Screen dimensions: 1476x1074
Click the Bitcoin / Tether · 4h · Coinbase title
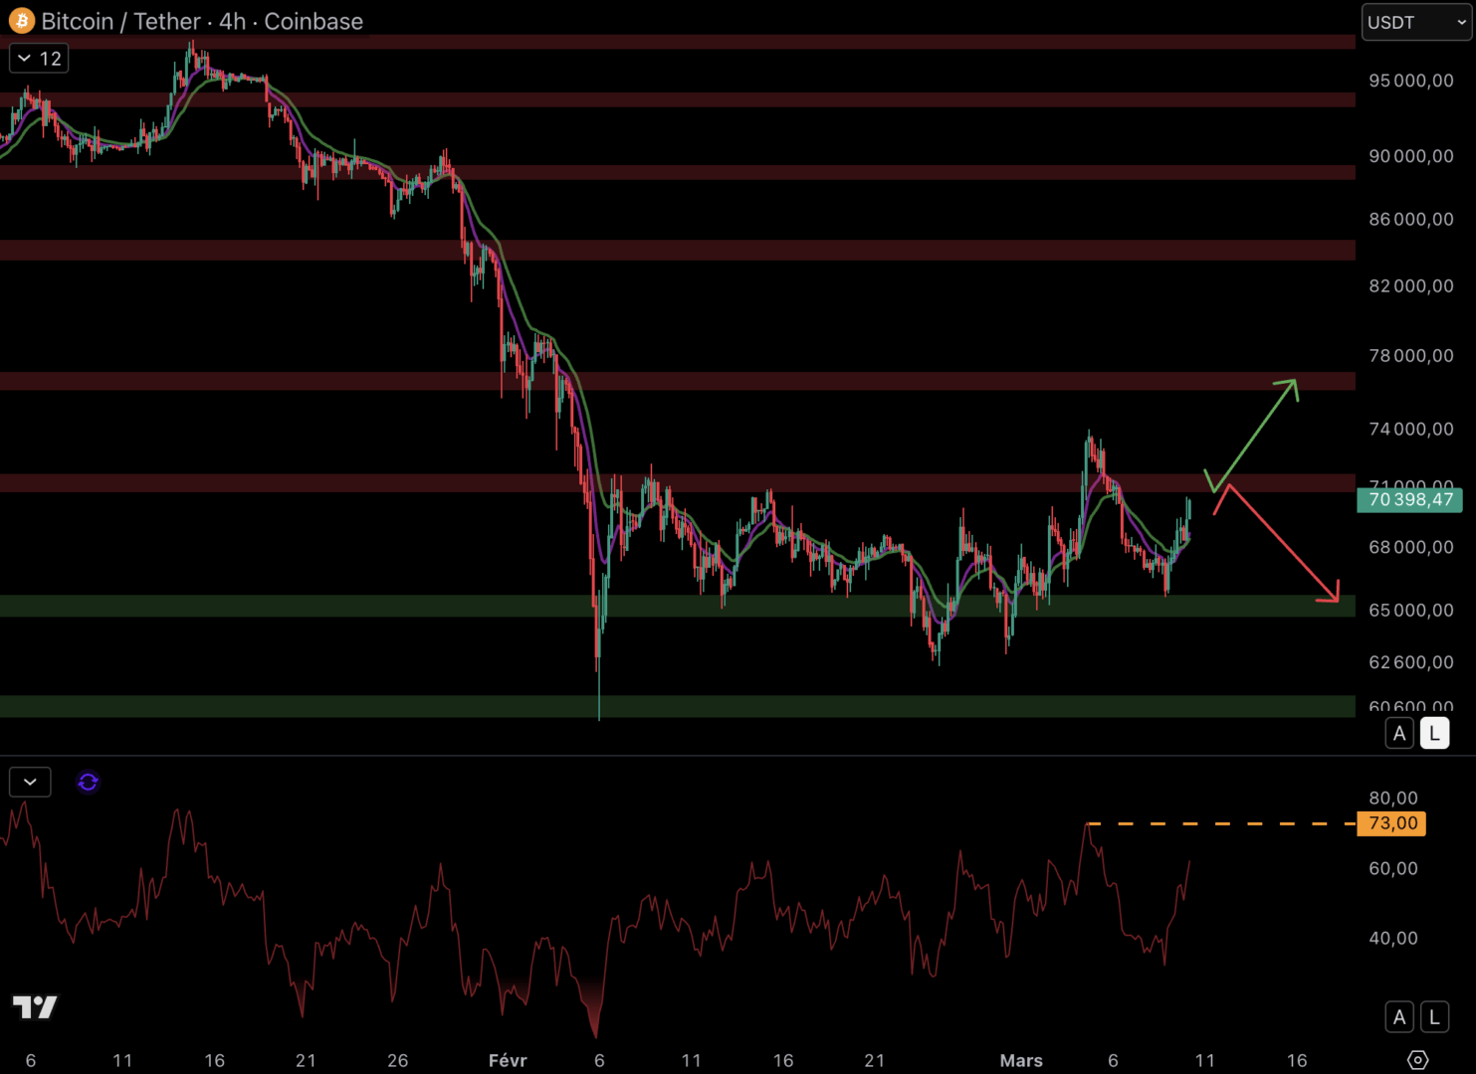tap(202, 21)
